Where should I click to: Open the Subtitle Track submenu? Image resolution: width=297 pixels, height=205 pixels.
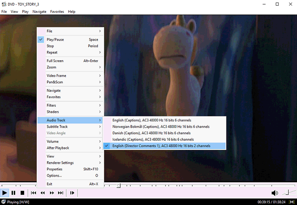(71, 127)
